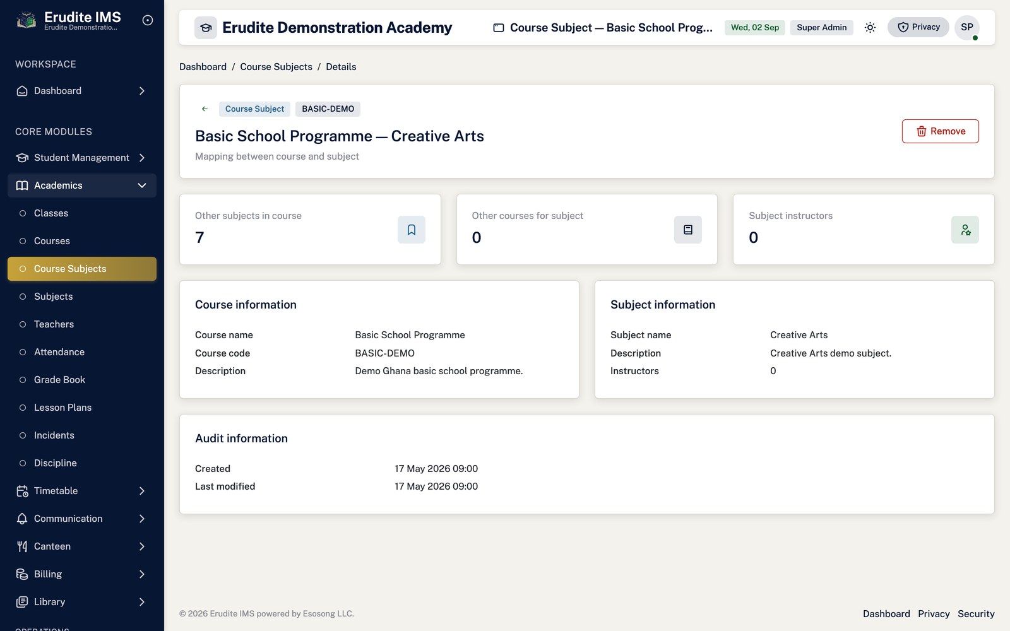Expand the Student Management chevron
This screenshot has width=1010, height=631.
142,158
